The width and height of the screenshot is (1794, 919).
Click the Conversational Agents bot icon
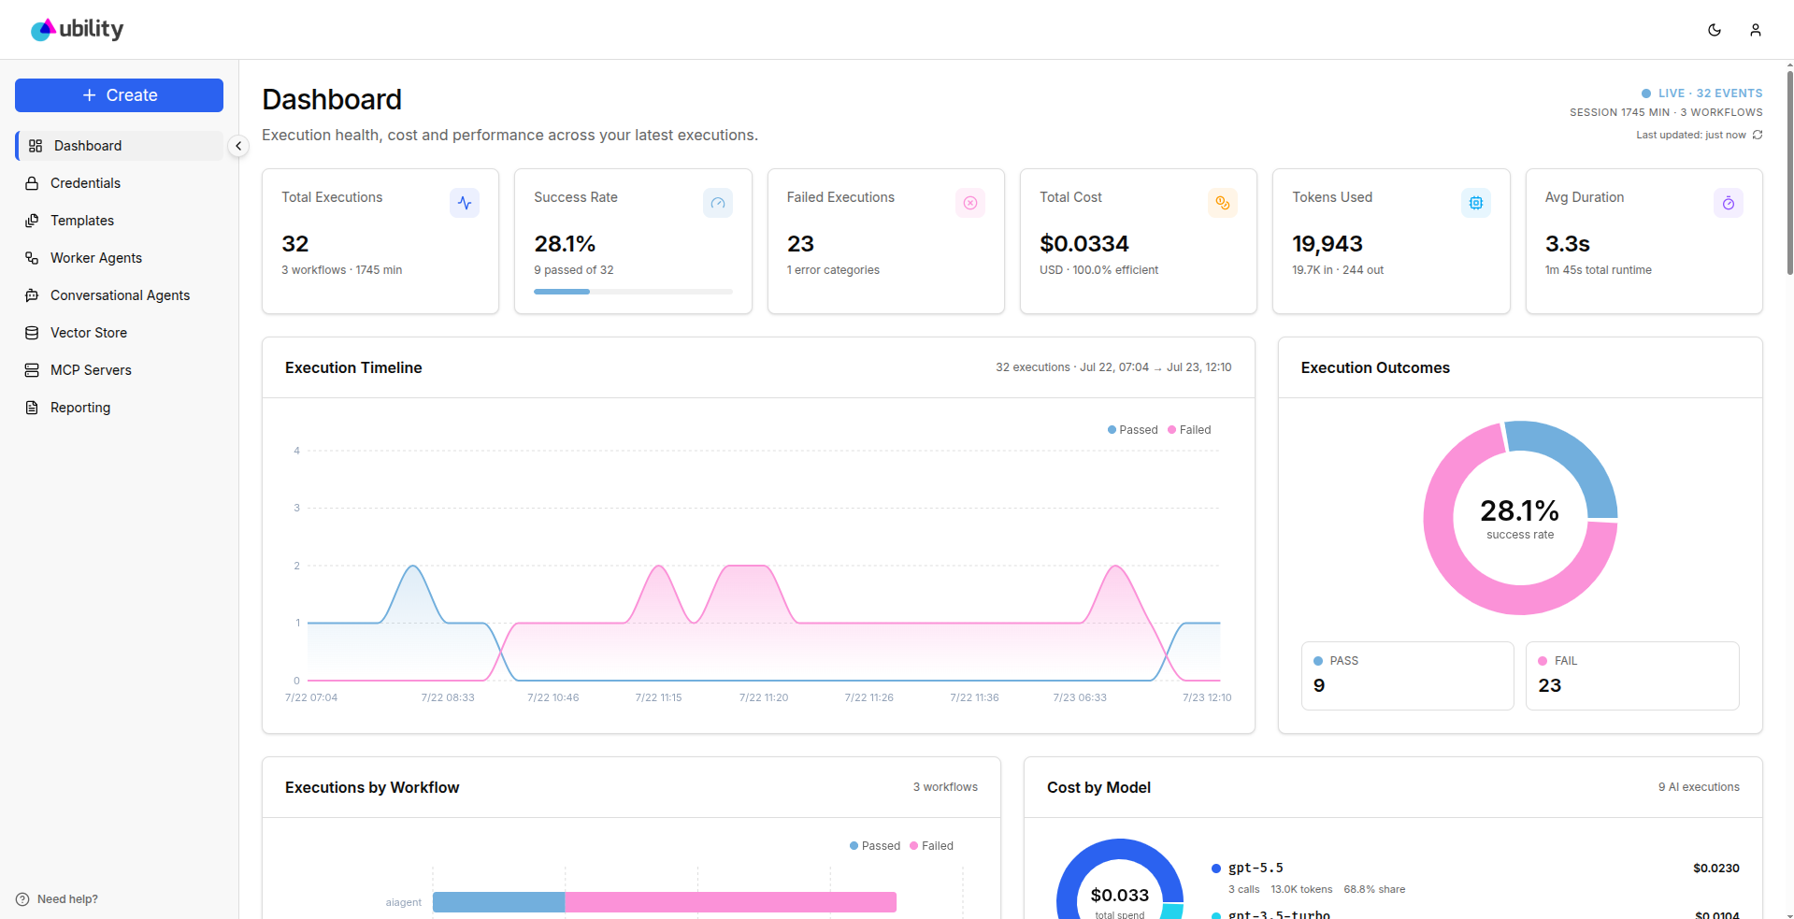(32, 295)
